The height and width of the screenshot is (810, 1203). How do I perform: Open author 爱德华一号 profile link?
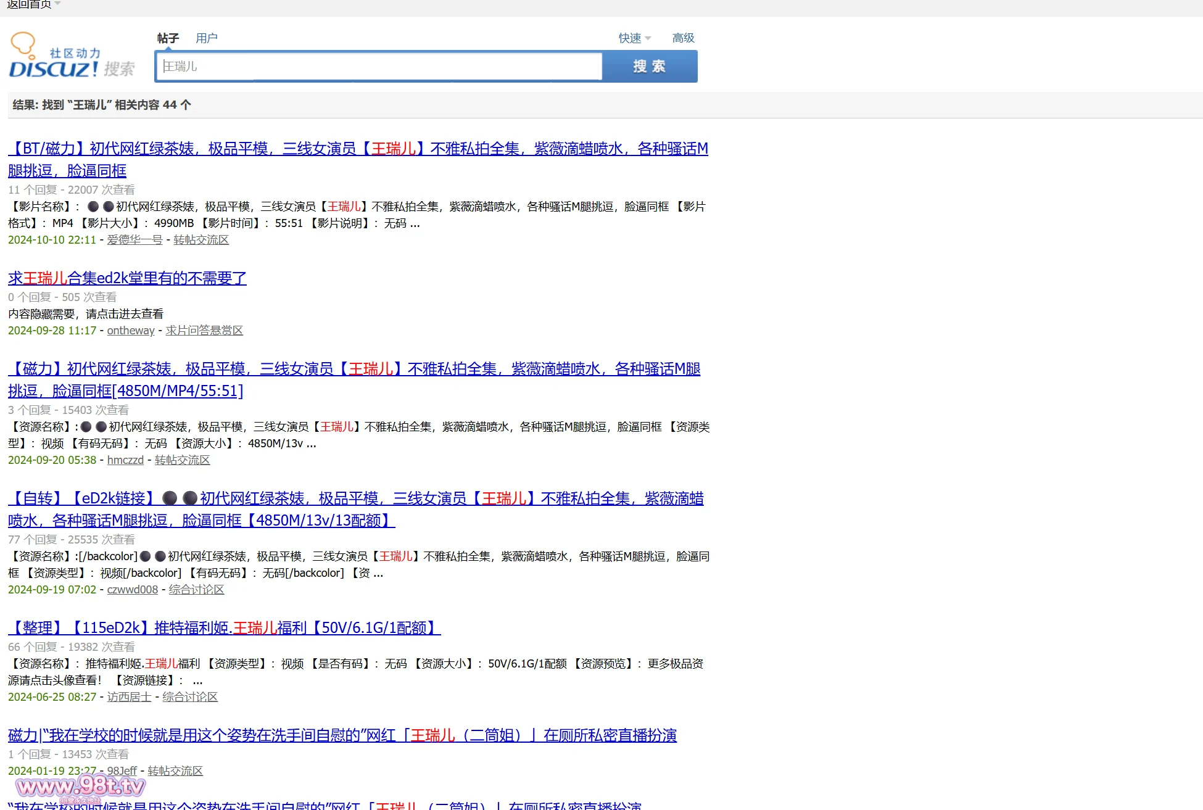[134, 240]
